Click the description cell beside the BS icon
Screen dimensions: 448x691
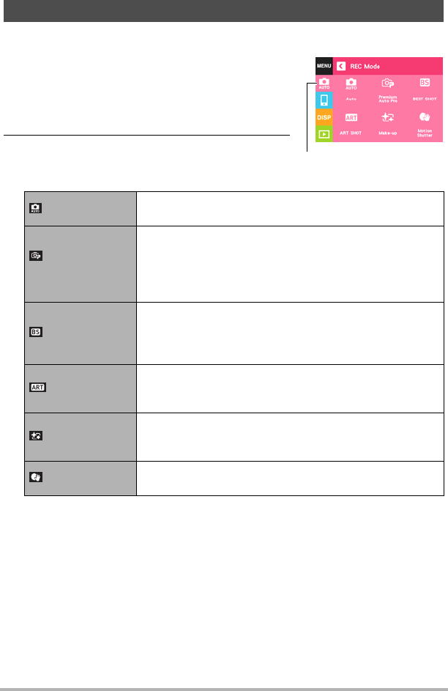[x=291, y=333]
